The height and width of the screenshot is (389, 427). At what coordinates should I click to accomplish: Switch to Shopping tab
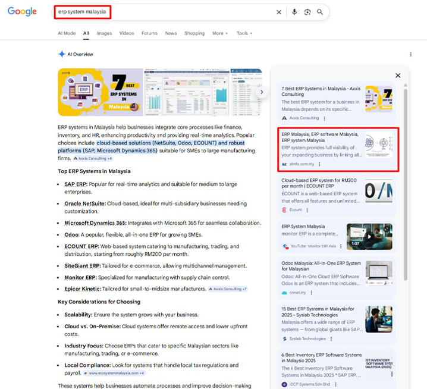[194, 33]
